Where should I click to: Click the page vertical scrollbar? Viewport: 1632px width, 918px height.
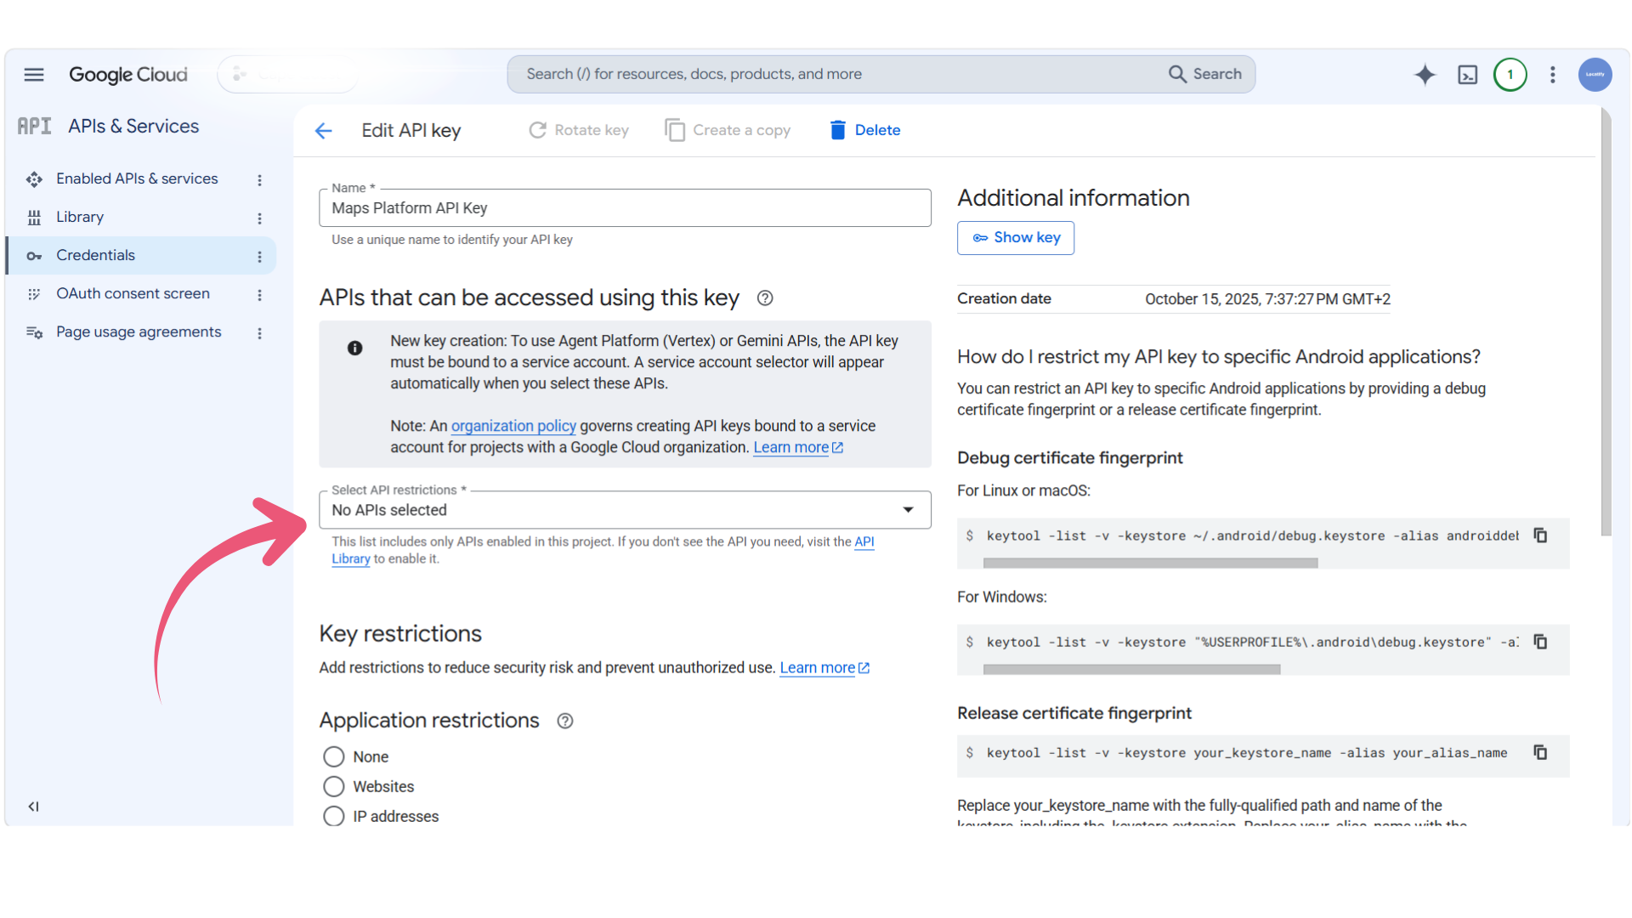pos(1606,323)
